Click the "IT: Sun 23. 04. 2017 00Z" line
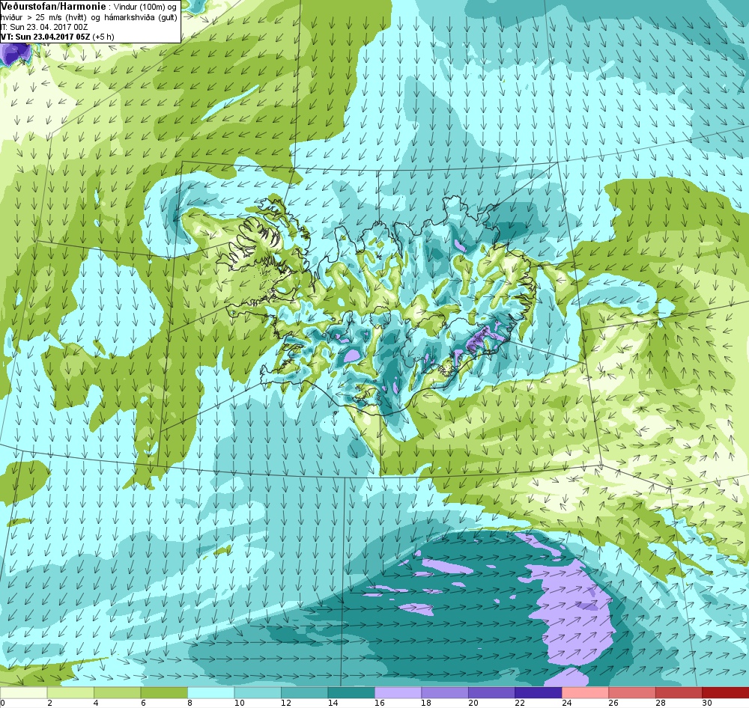Image resolution: width=749 pixels, height=708 pixels. [44, 27]
